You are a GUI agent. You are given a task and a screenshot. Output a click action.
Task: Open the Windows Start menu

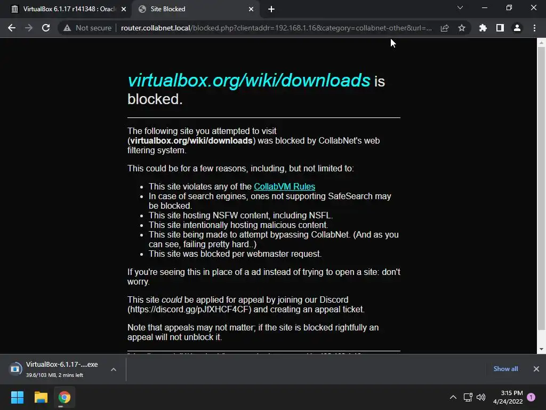[17, 397]
